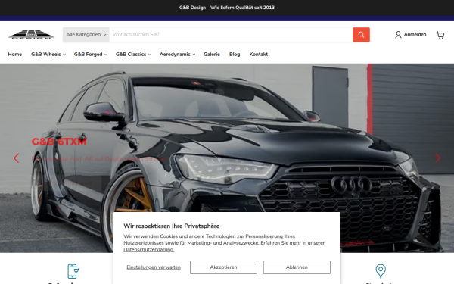Screen dimensions: 454x284
Task: Click the teal location pin icon
Action: tap(381, 271)
